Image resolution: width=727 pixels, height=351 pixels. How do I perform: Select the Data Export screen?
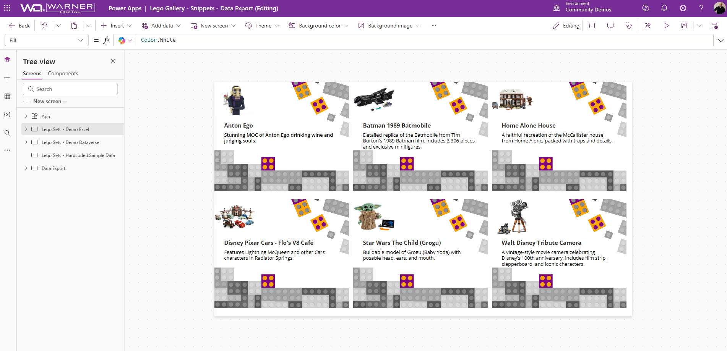[x=54, y=168]
